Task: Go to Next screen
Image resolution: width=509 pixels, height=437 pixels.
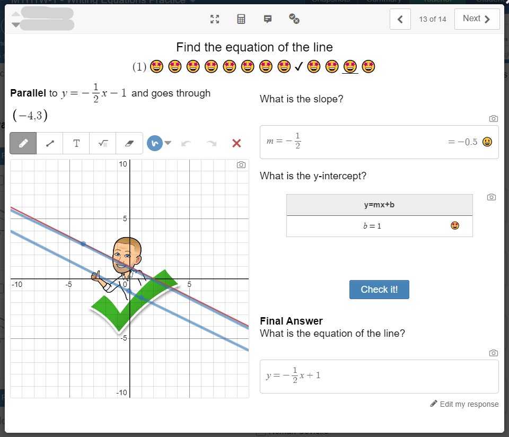Action: tap(477, 19)
